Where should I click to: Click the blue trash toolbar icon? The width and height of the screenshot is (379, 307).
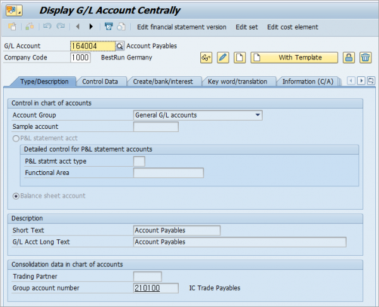click(x=109, y=26)
